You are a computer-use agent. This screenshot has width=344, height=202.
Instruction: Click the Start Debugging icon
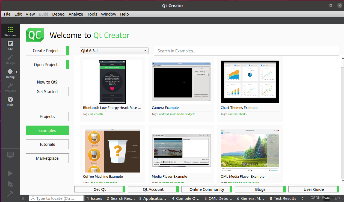(x=10, y=184)
